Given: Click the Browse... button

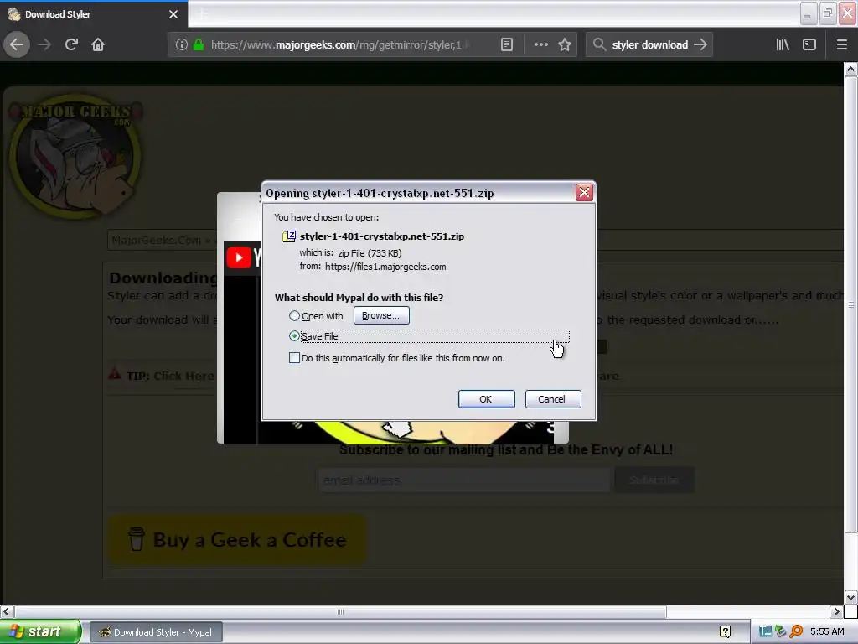Looking at the screenshot, I should (x=381, y=315).
